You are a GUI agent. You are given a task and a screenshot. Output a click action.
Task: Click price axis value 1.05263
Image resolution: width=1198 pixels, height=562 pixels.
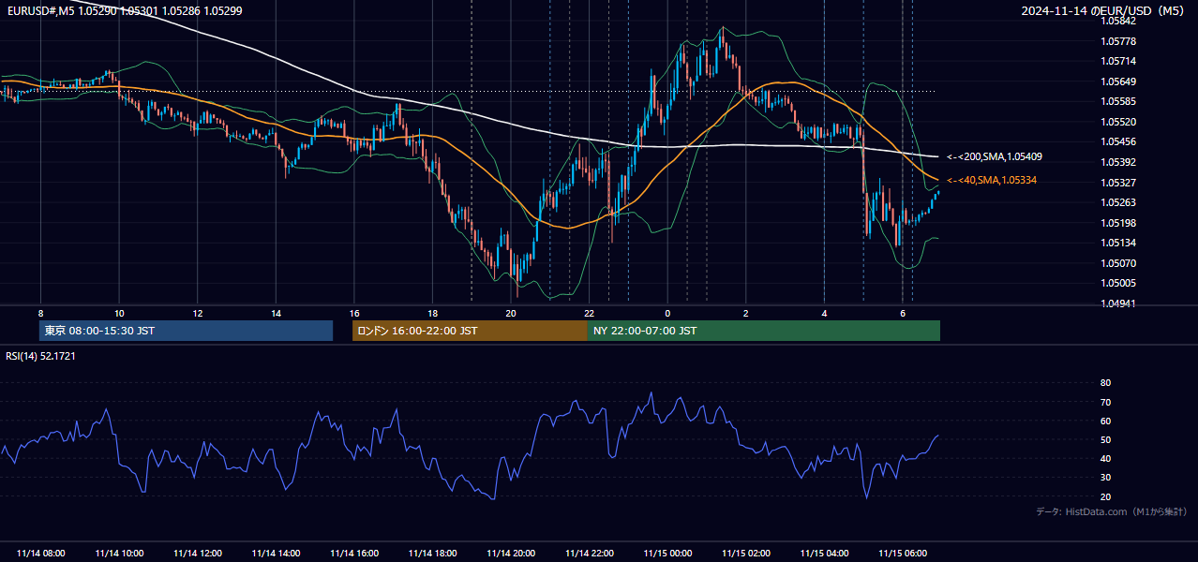(x=1117, y=202)
